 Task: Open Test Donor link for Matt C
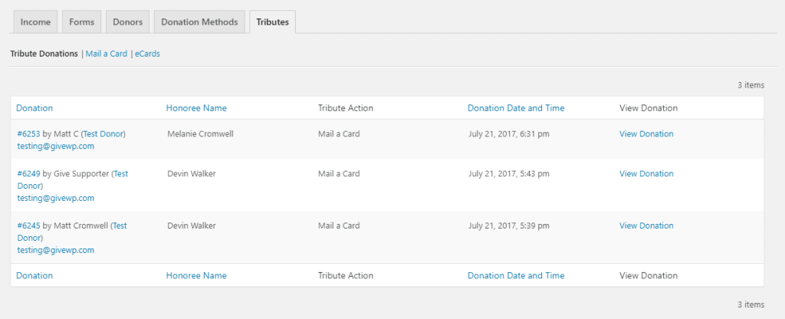103,133
